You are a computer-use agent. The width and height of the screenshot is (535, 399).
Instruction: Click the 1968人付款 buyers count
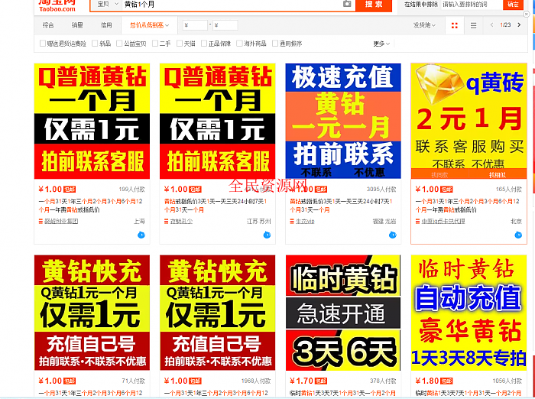click(256, 381)
